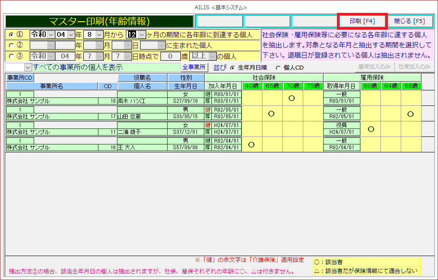This screenshot has height=280, width=438.
Task: Select extraction method ② radio button
Action: [x=12, y=45]
